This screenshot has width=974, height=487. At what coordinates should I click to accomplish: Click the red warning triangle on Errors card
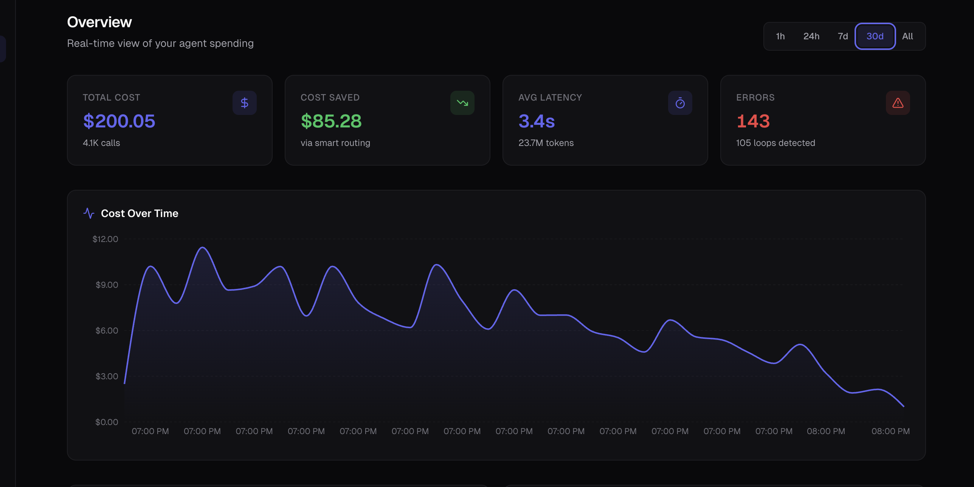point(898,102)
